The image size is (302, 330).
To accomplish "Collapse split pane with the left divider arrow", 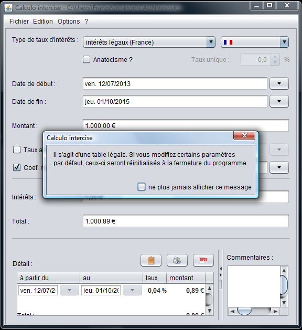I will 221,269.
